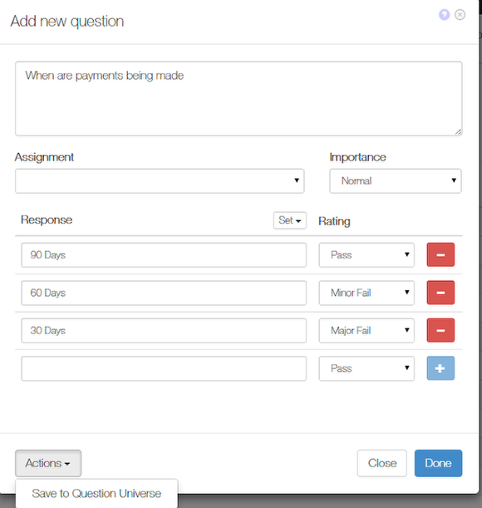Edit the 60 Days response field
The image size is (482, 508).
pos(164,293)
